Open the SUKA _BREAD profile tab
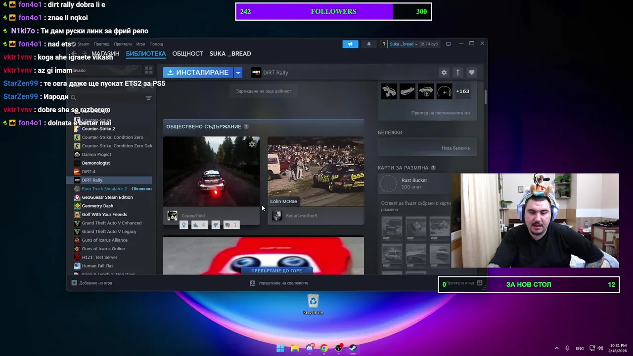633x356 pixels. 230,53
